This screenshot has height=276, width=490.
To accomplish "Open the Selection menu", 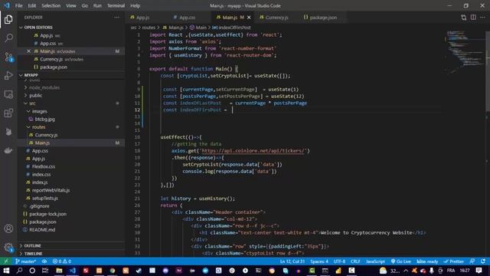I will point(51,5).
